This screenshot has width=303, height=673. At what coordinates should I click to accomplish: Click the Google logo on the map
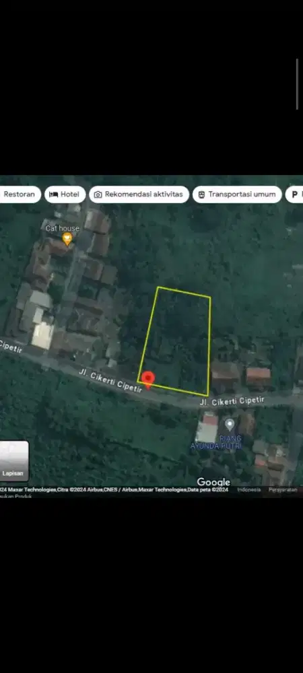click(x=213, y=483)
